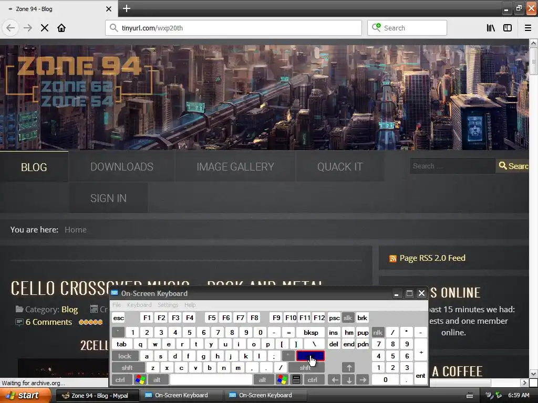Click the taskbar keyboard tray icon

[x=470, y=396]
